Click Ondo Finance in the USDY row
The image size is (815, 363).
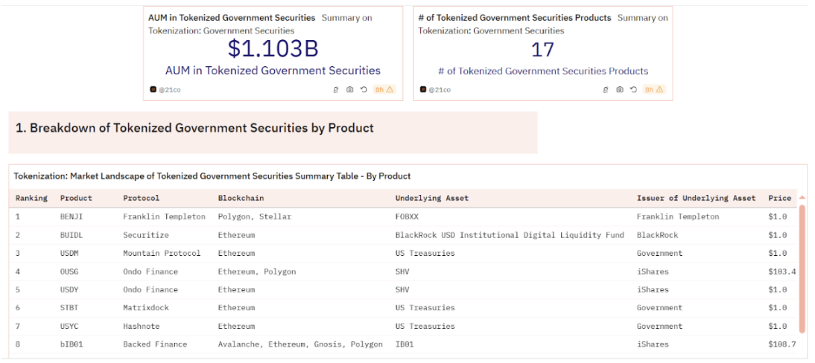click(x=150, y=289)
